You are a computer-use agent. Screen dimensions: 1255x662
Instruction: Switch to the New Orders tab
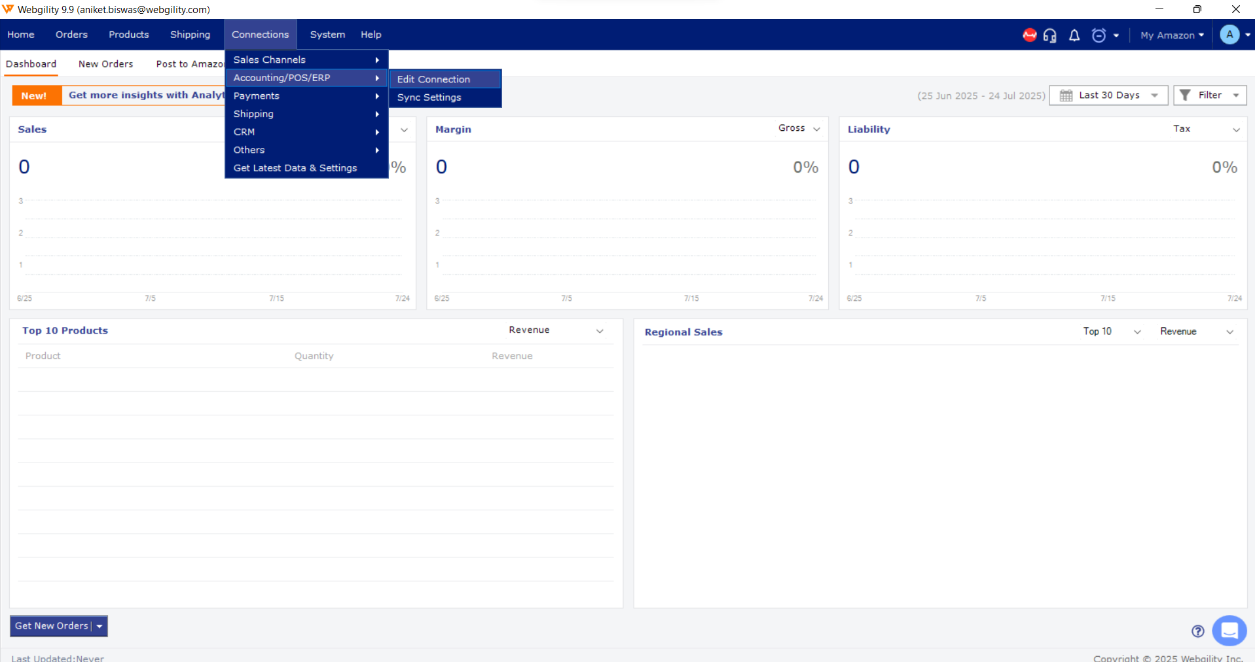pos(105,64)
